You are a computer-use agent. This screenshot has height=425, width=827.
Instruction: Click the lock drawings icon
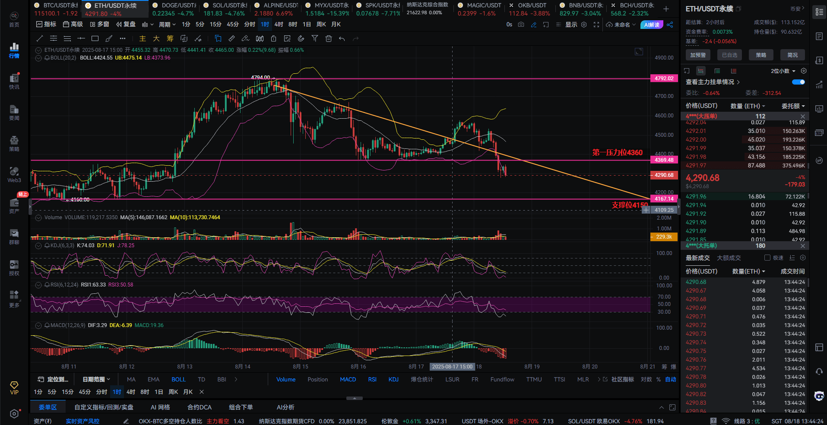tap(273, 38)
